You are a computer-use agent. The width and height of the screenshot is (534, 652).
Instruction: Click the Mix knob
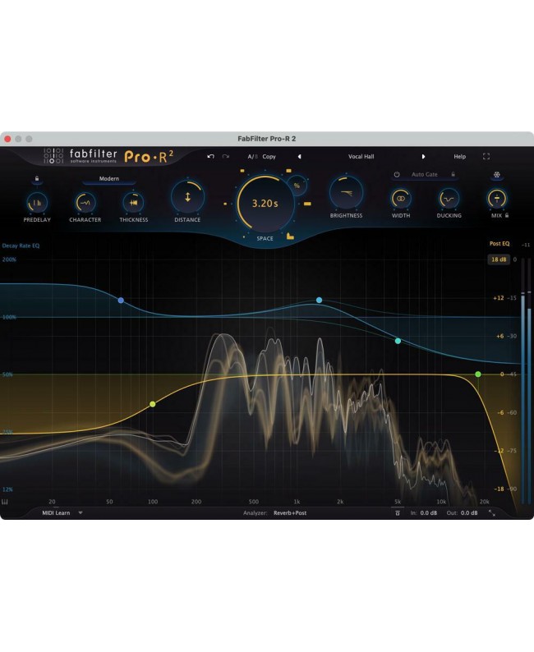[x=496, y=199]
